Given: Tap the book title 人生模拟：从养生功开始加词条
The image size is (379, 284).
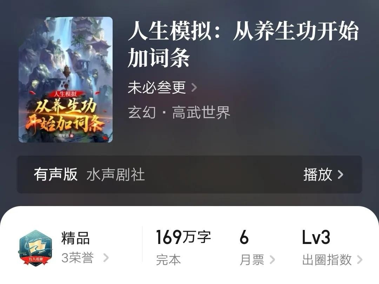Looking at the screenshot, I should 243,44.
